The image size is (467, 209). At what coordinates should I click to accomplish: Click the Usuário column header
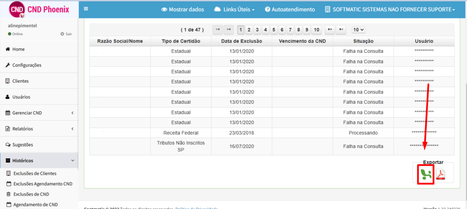(424, 41)
